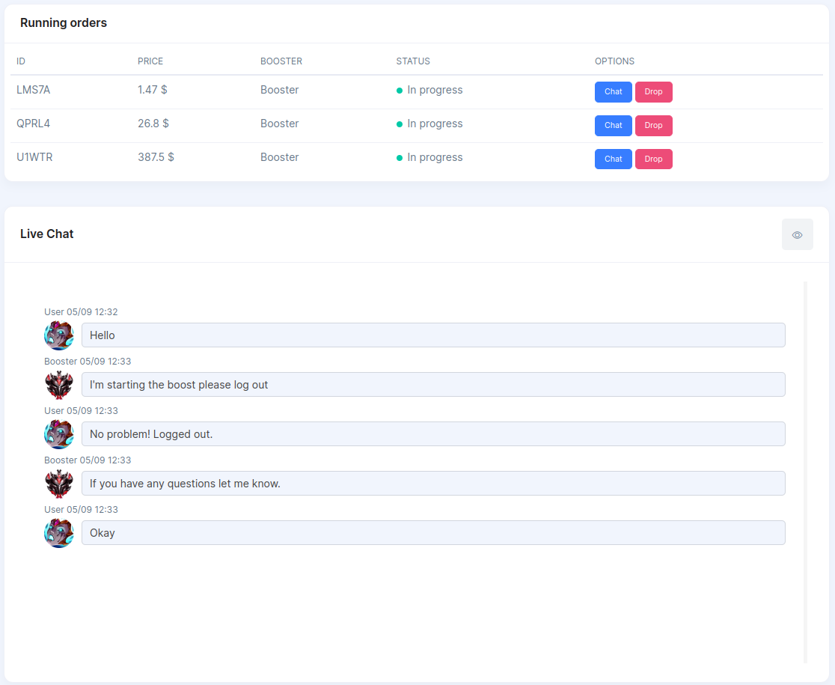
Task: Click the PRICE column header
Action: click(x=150, y=61)
